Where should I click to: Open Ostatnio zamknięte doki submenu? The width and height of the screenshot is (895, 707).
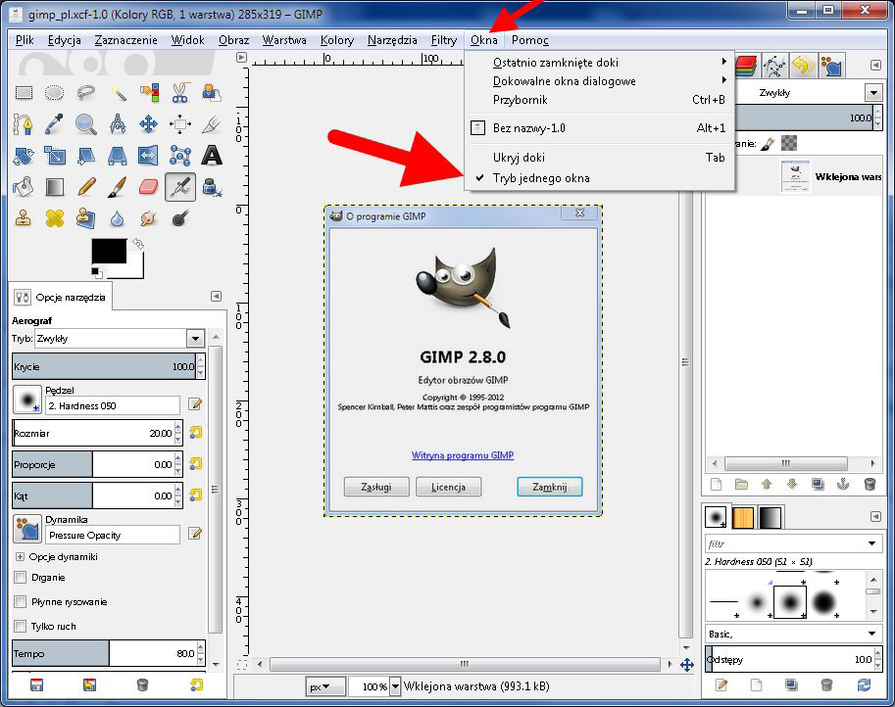(599, 62)
